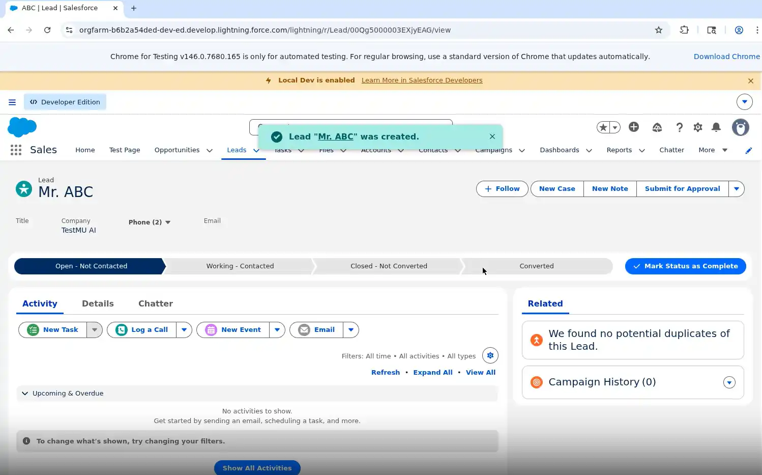Click the pencil icon to edit navigation bar
This screenshot has width=762, height=475.
(x=749, y=150)
